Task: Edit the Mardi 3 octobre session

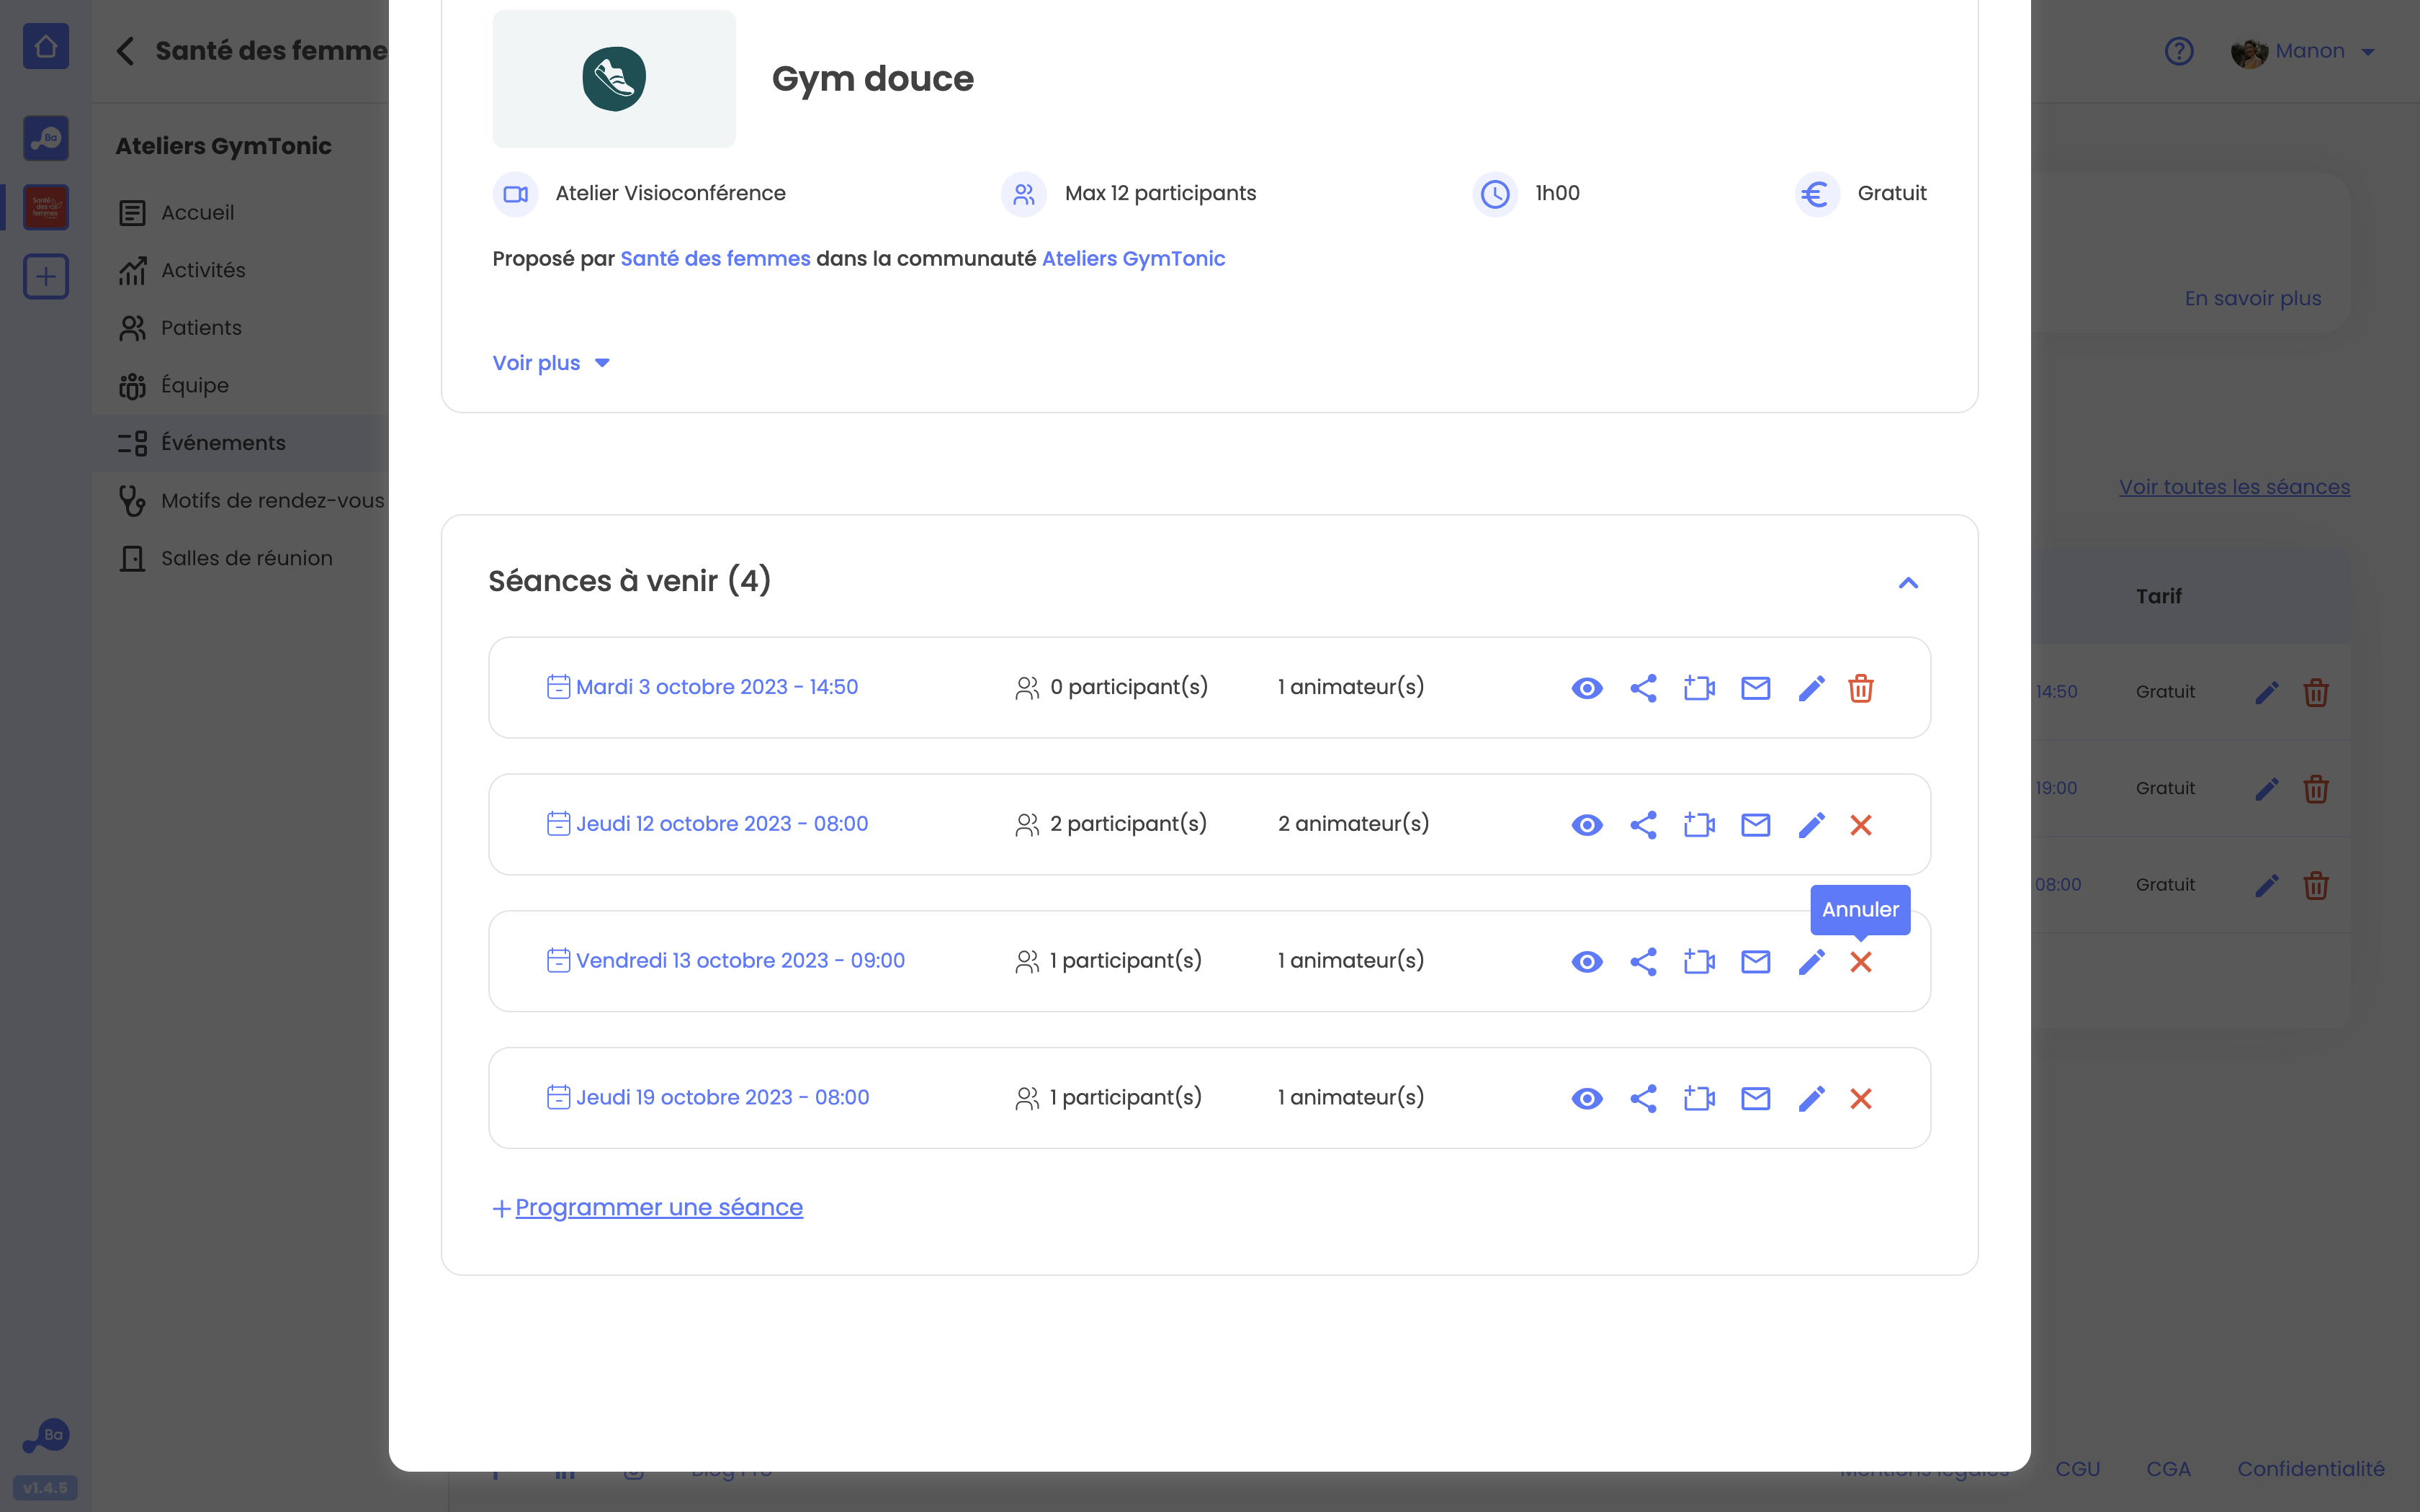Action: 1811,688
